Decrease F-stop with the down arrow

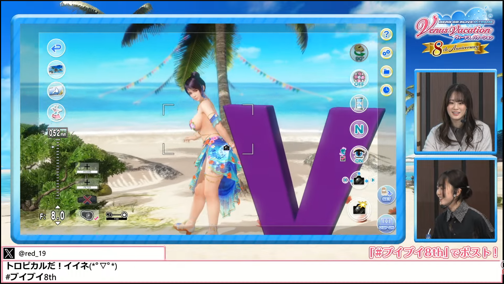pos(57,223)
